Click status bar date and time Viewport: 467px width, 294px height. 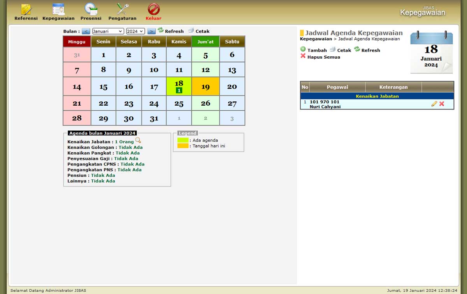pyautogui.click(x=422, y=290)
